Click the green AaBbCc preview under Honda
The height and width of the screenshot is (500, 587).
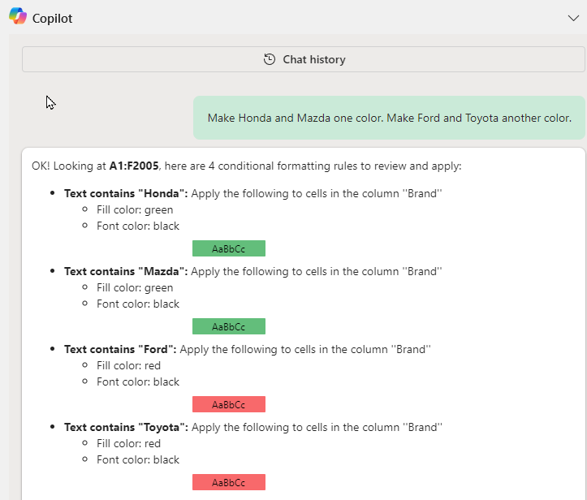(228, 248)
